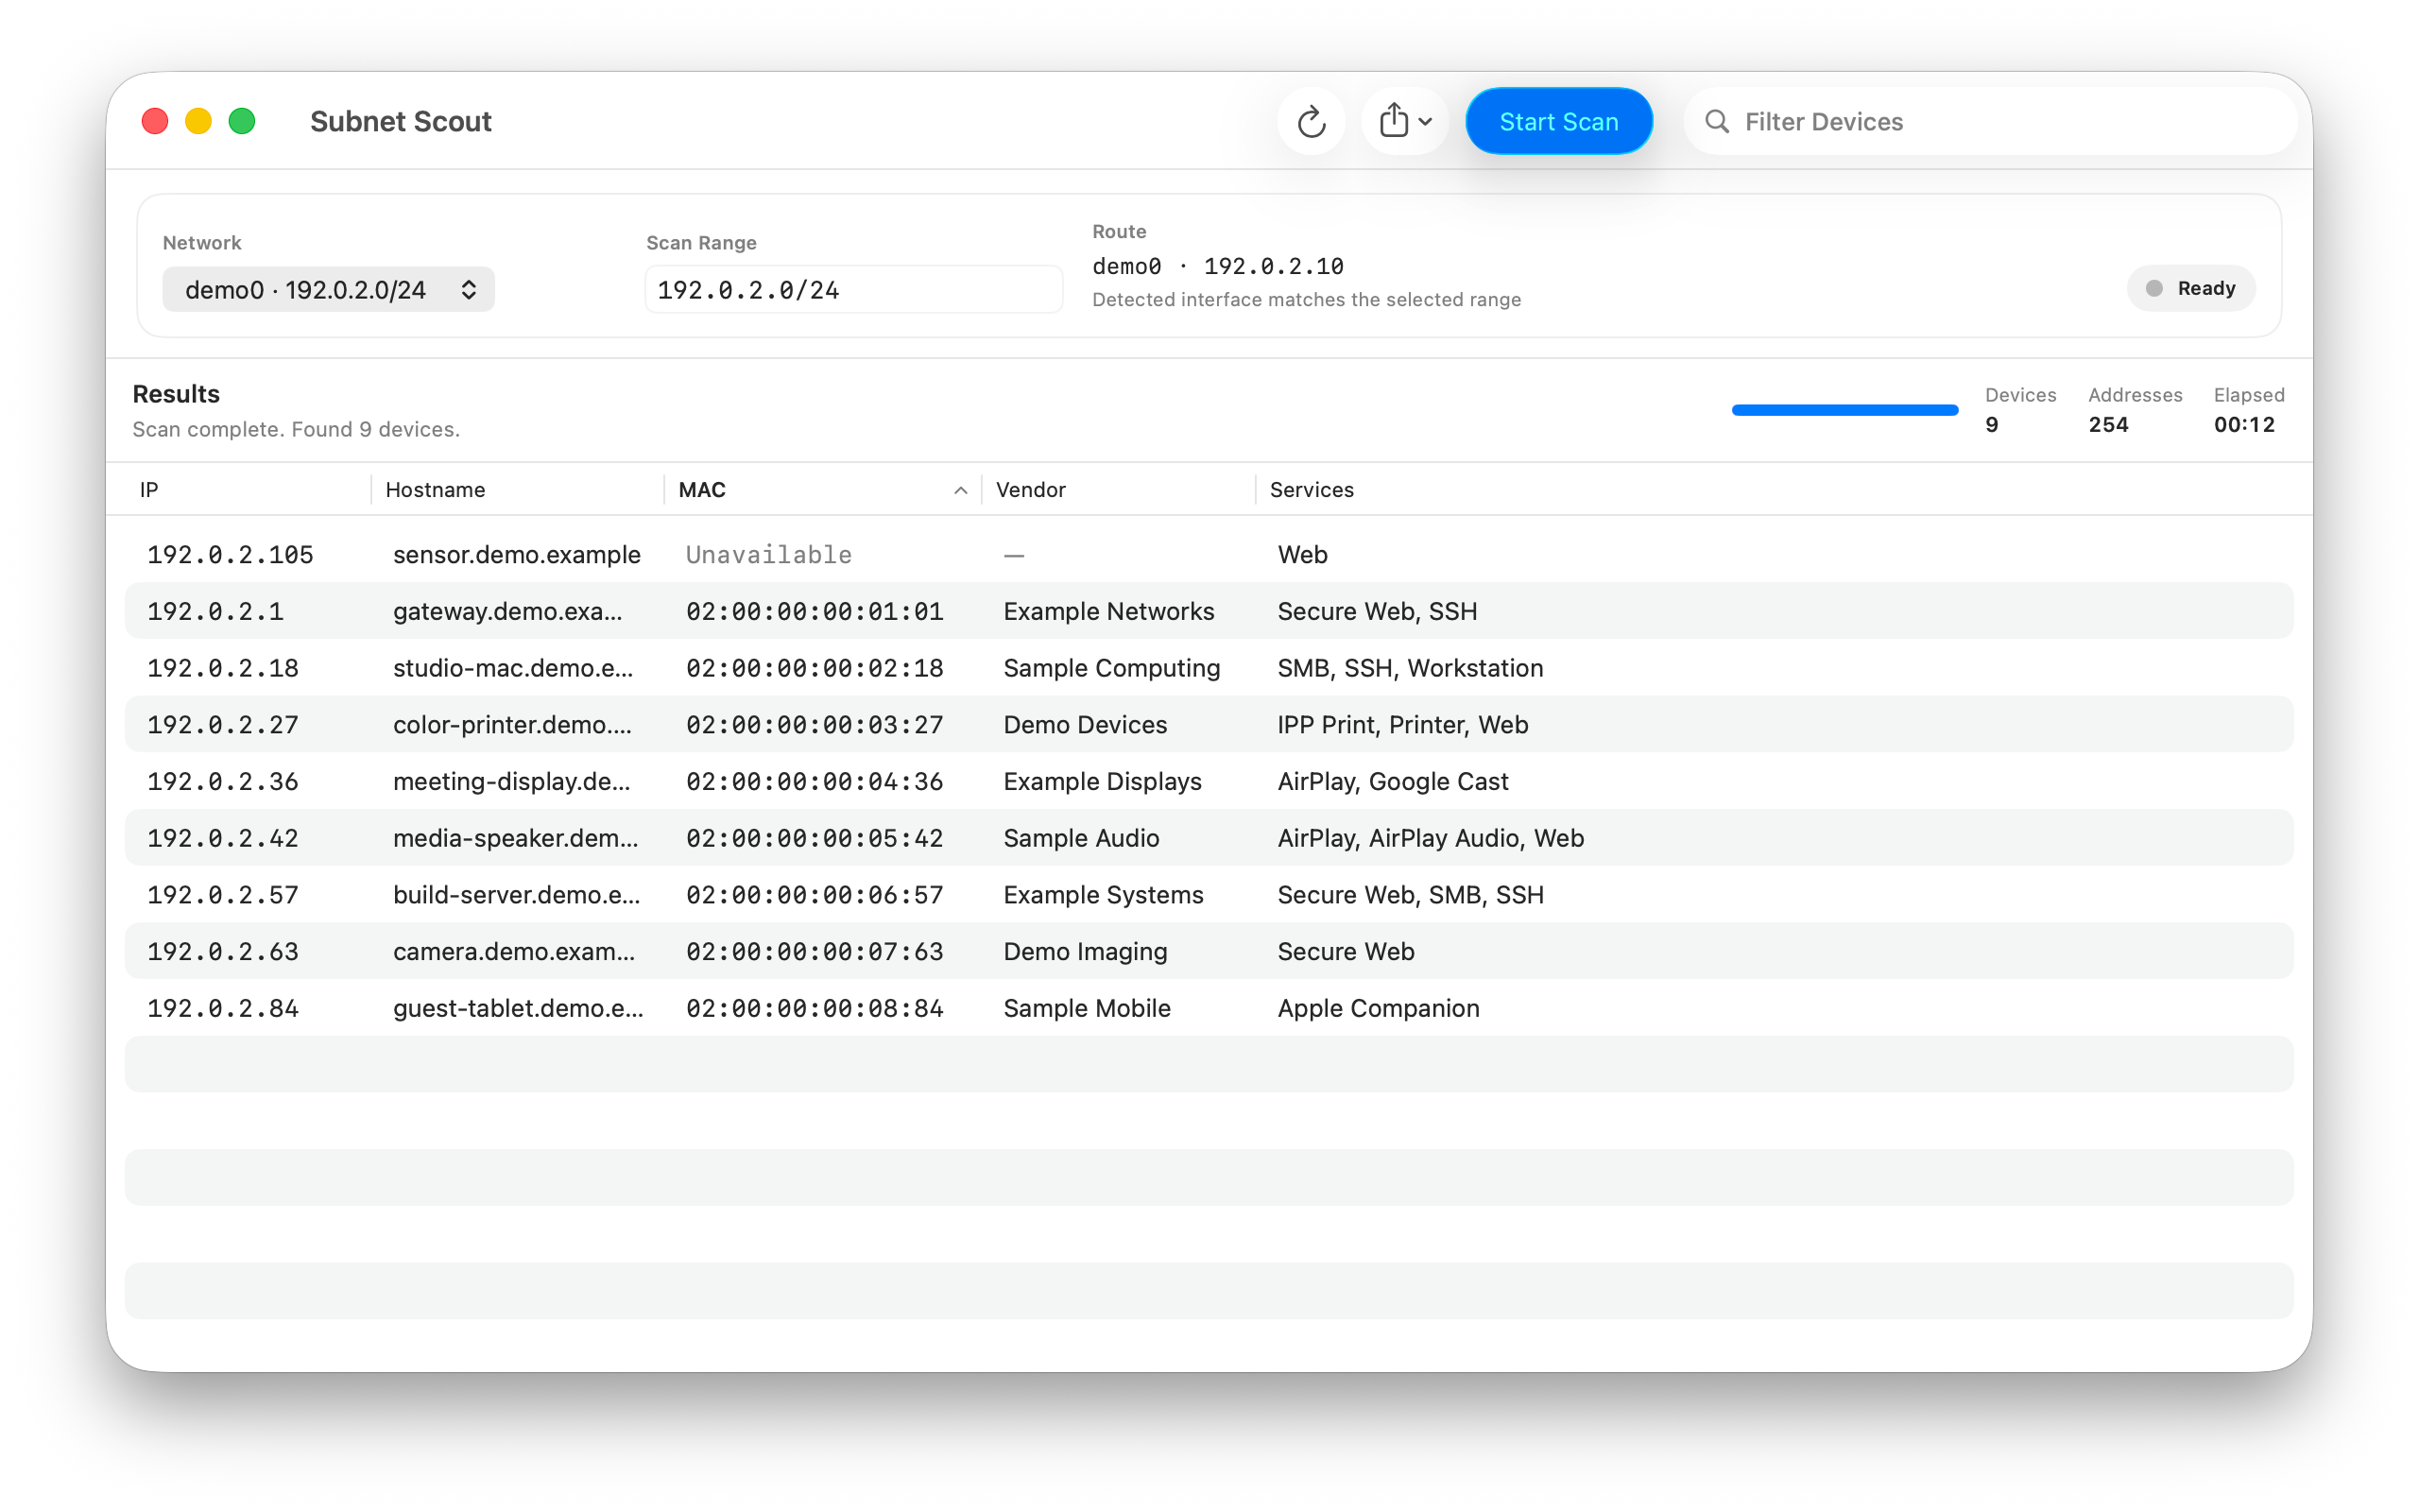This screenshot has height=1512, width=2419.
Task: Click the green zoom window button
Action: 242,122
